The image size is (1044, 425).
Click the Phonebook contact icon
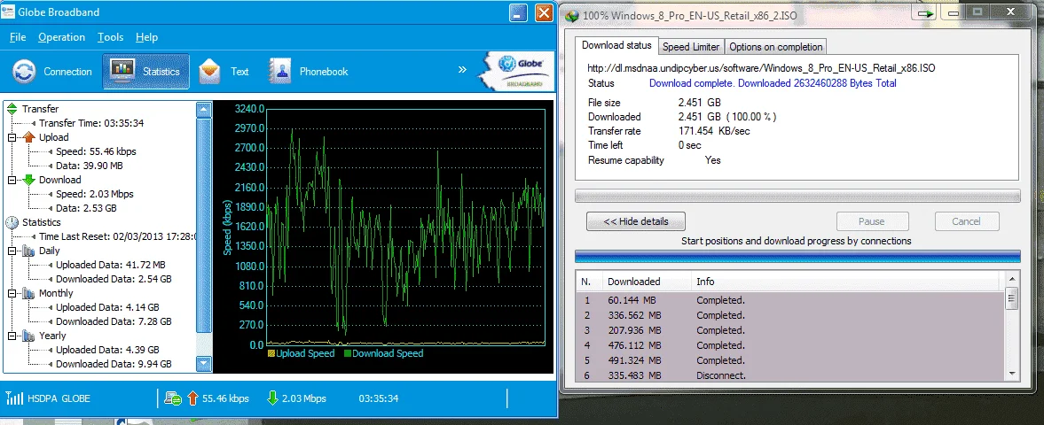[280, 71]
